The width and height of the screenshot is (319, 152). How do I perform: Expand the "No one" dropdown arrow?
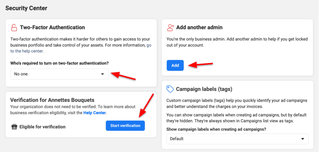[x=102, y=74]
